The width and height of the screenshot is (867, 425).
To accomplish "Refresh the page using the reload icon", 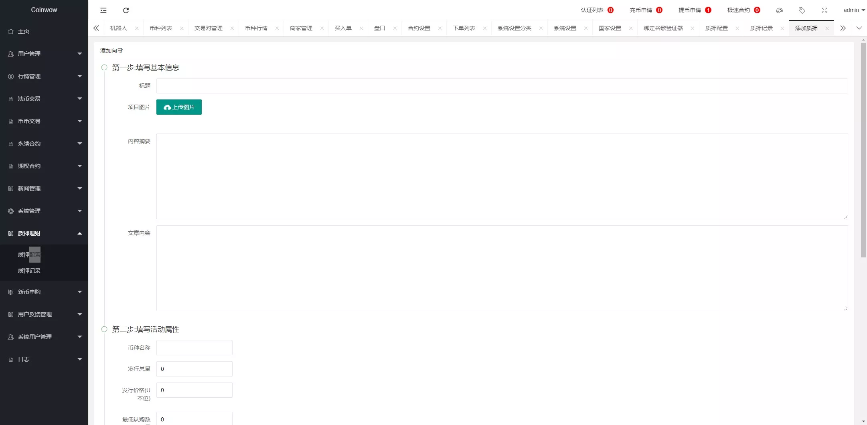I will pos(126,10).
